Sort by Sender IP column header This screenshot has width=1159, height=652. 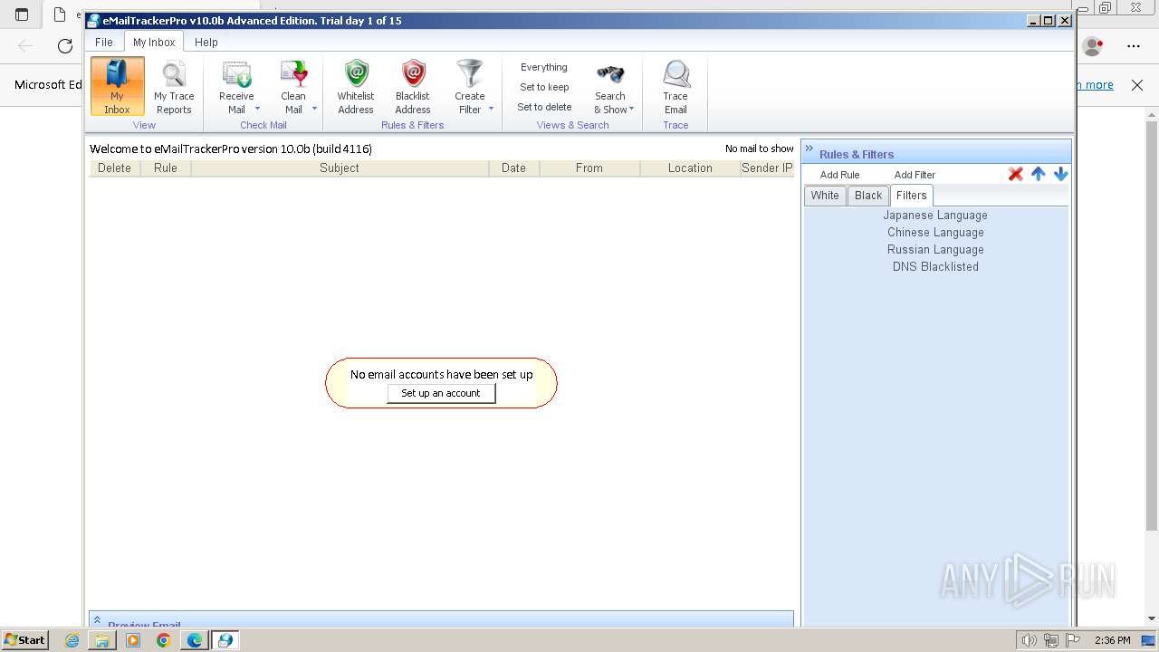coord(767,168)
